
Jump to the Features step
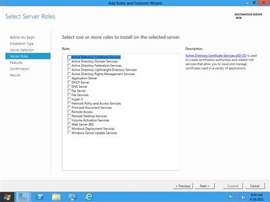click(x=16, y=62)
